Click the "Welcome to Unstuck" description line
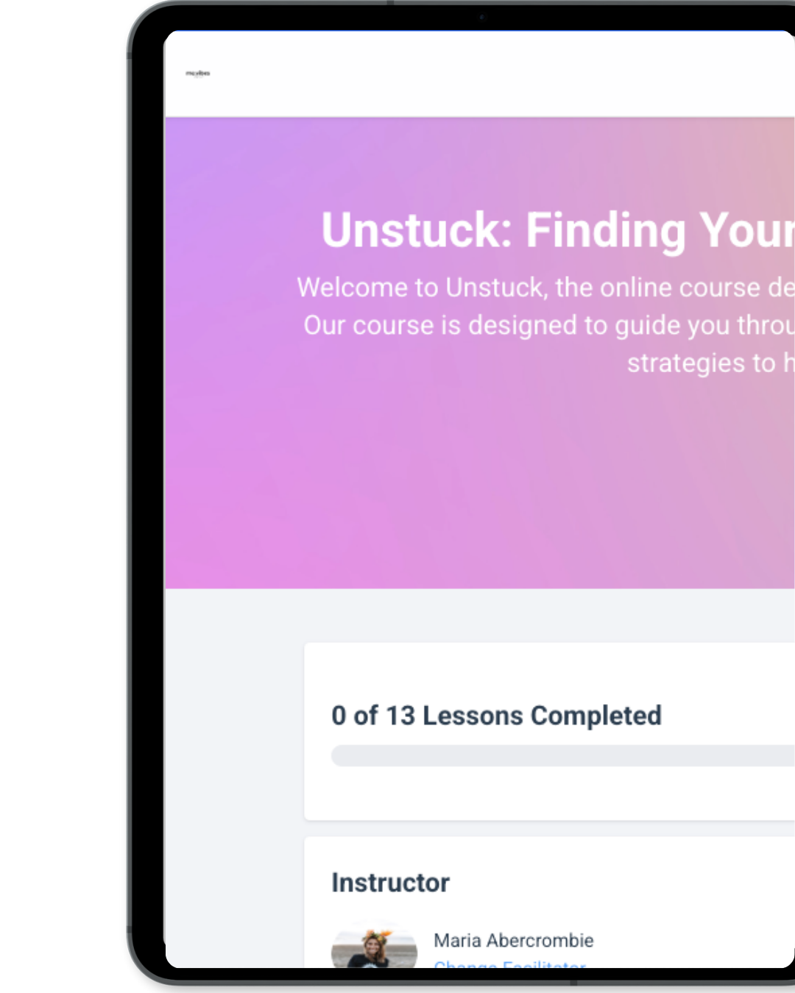This screenshot has width=795, height=993. [x=545, y=288]
